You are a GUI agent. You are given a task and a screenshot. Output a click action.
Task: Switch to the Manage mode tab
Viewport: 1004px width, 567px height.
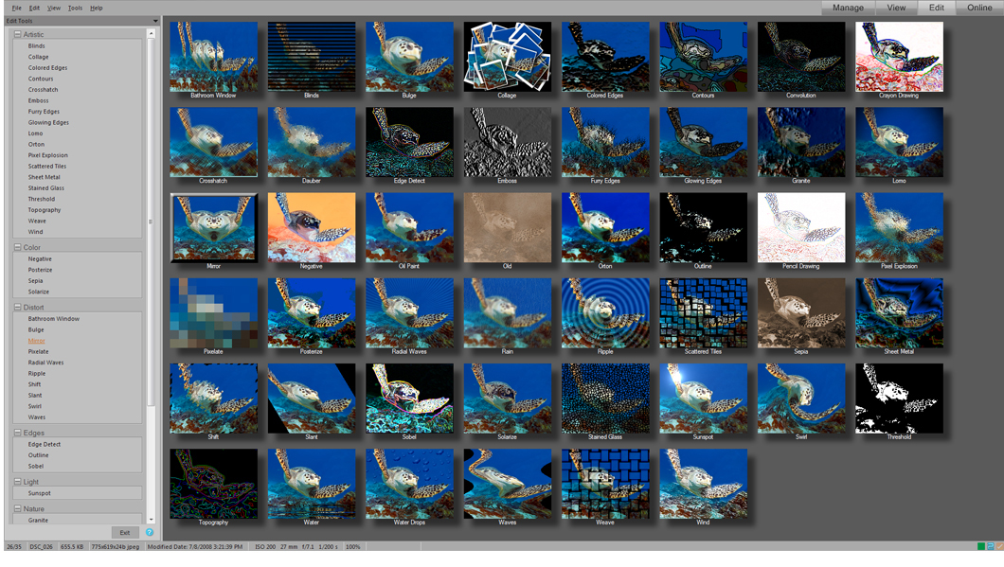848,8
